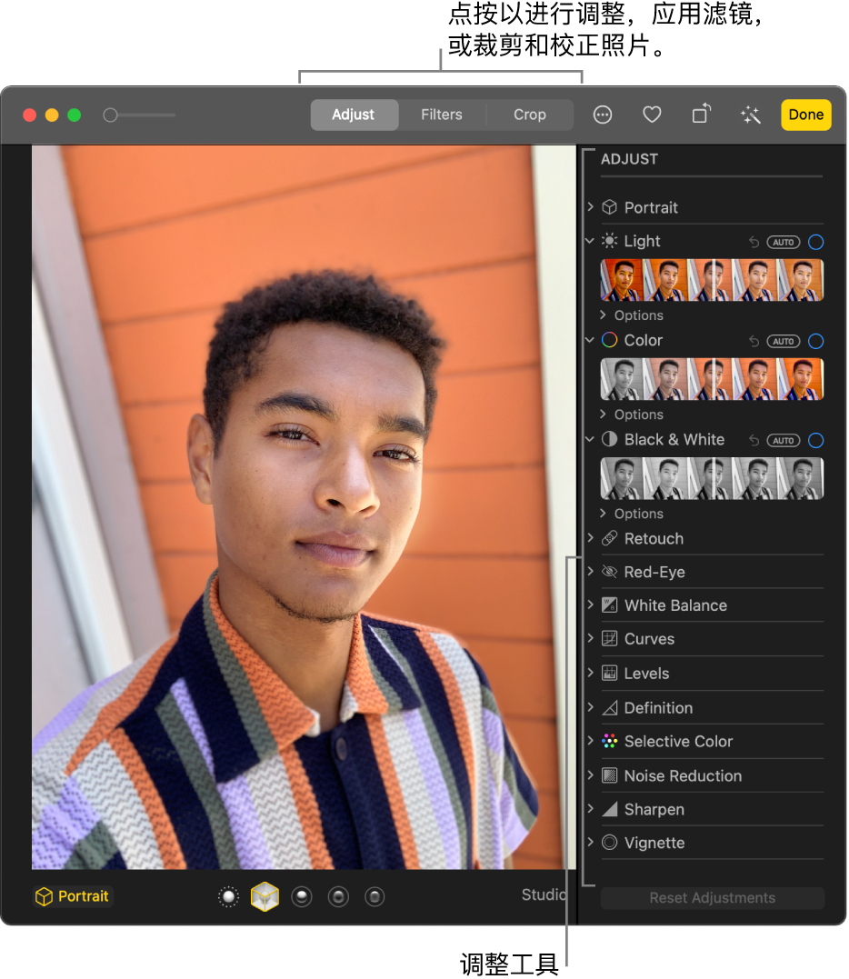Screen dimensions: 849x979
Task: Click the yellow Done button
Action: pyautogui.click(x=806, y=115)
